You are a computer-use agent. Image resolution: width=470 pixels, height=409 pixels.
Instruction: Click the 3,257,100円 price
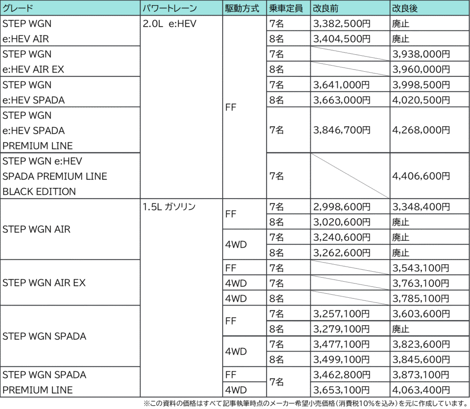click(341, 314)
